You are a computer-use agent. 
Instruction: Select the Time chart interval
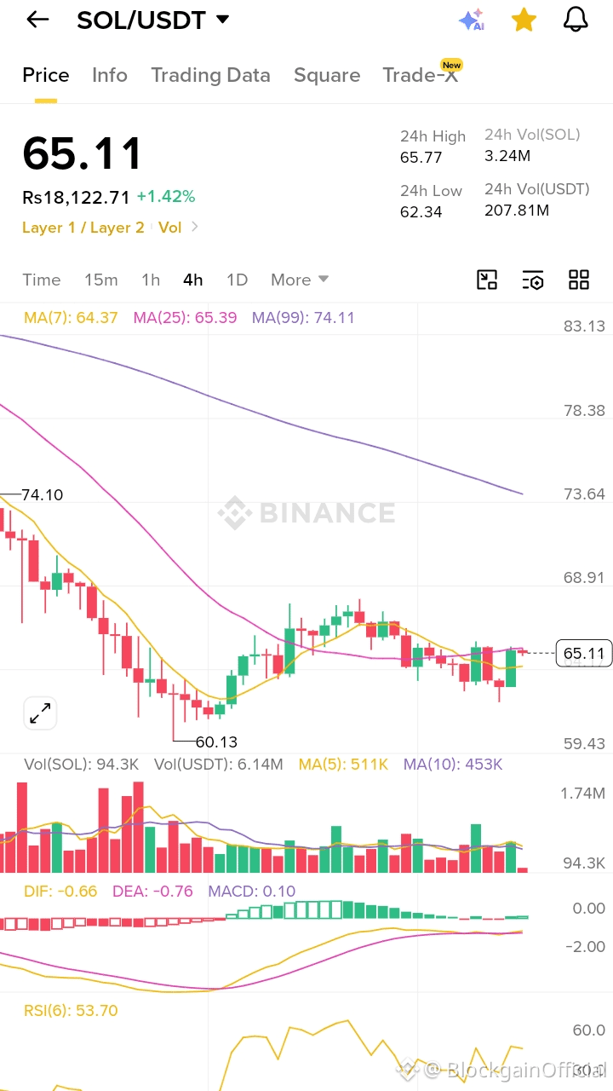(x=42, y=280)
